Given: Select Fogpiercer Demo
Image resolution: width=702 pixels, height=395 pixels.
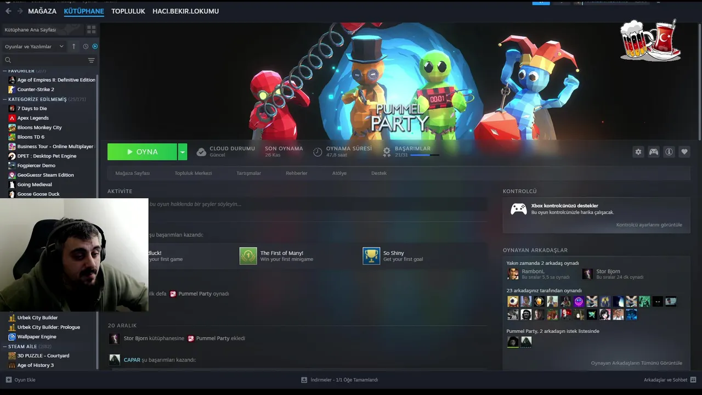Looking at the screenshot, I should pyautogui.click(x=36, y=166).
